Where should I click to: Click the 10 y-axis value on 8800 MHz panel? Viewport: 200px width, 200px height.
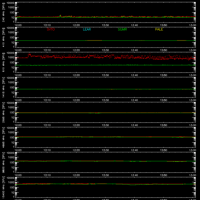[13, 167]
